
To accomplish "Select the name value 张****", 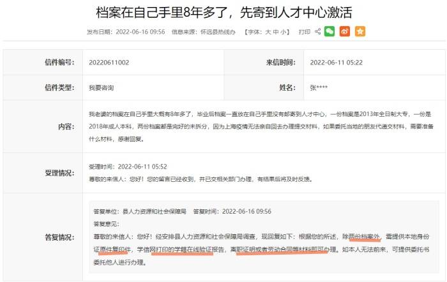I will pyautogui.click(x=319, y=88).
